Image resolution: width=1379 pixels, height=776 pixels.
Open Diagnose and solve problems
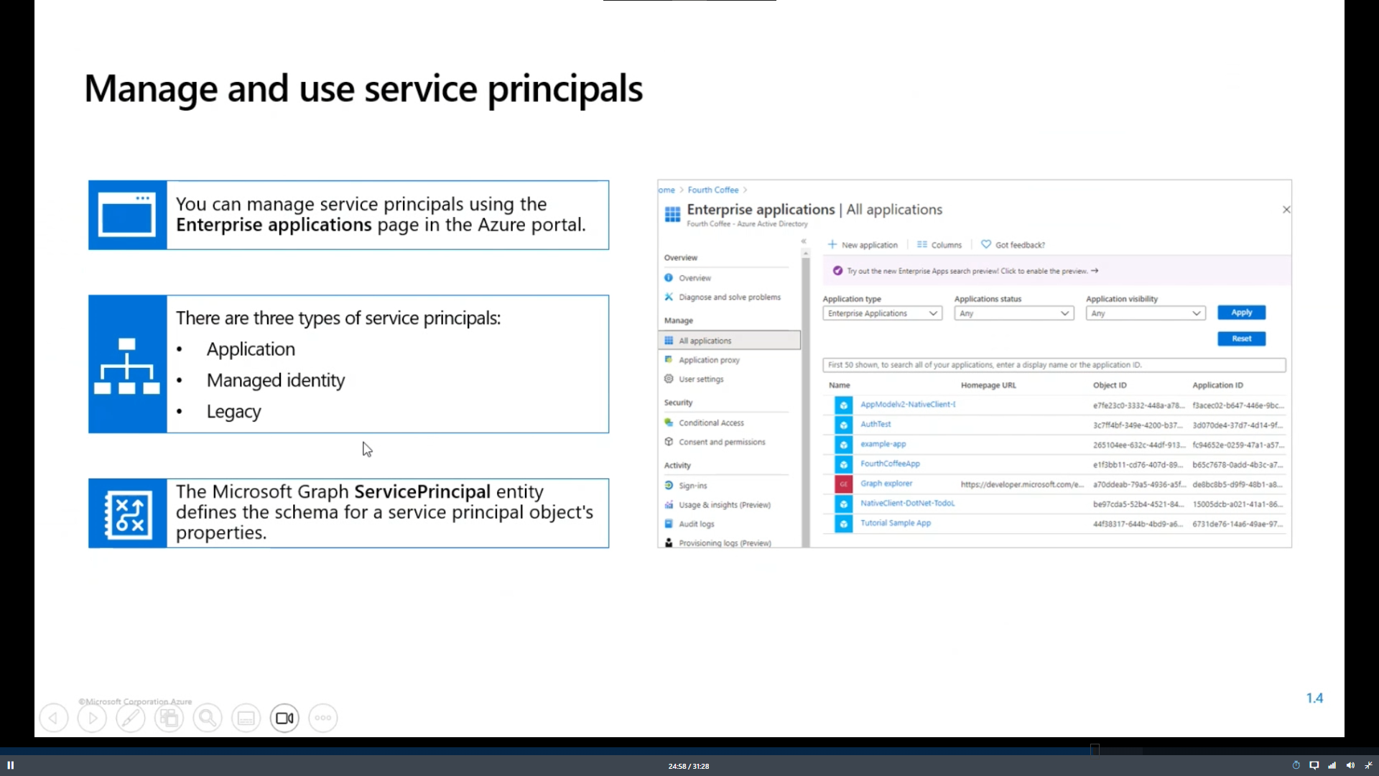[722, 297]
